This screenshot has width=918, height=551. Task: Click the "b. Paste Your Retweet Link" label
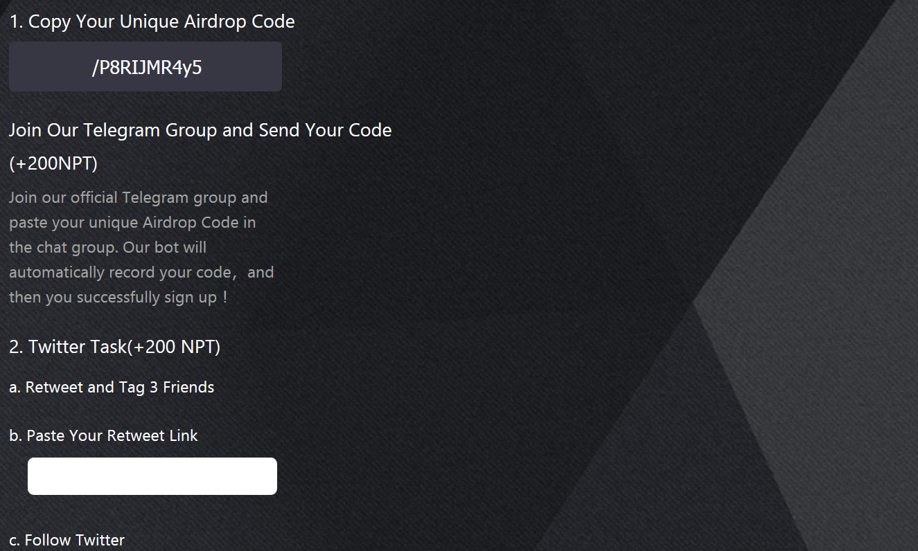click(103, 436)
